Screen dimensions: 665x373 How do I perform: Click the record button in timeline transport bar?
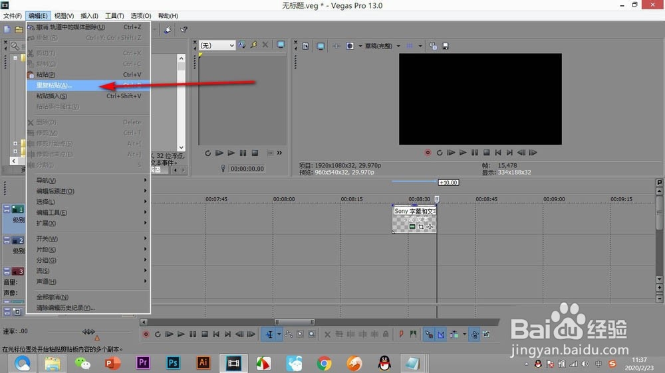(146, 334)
